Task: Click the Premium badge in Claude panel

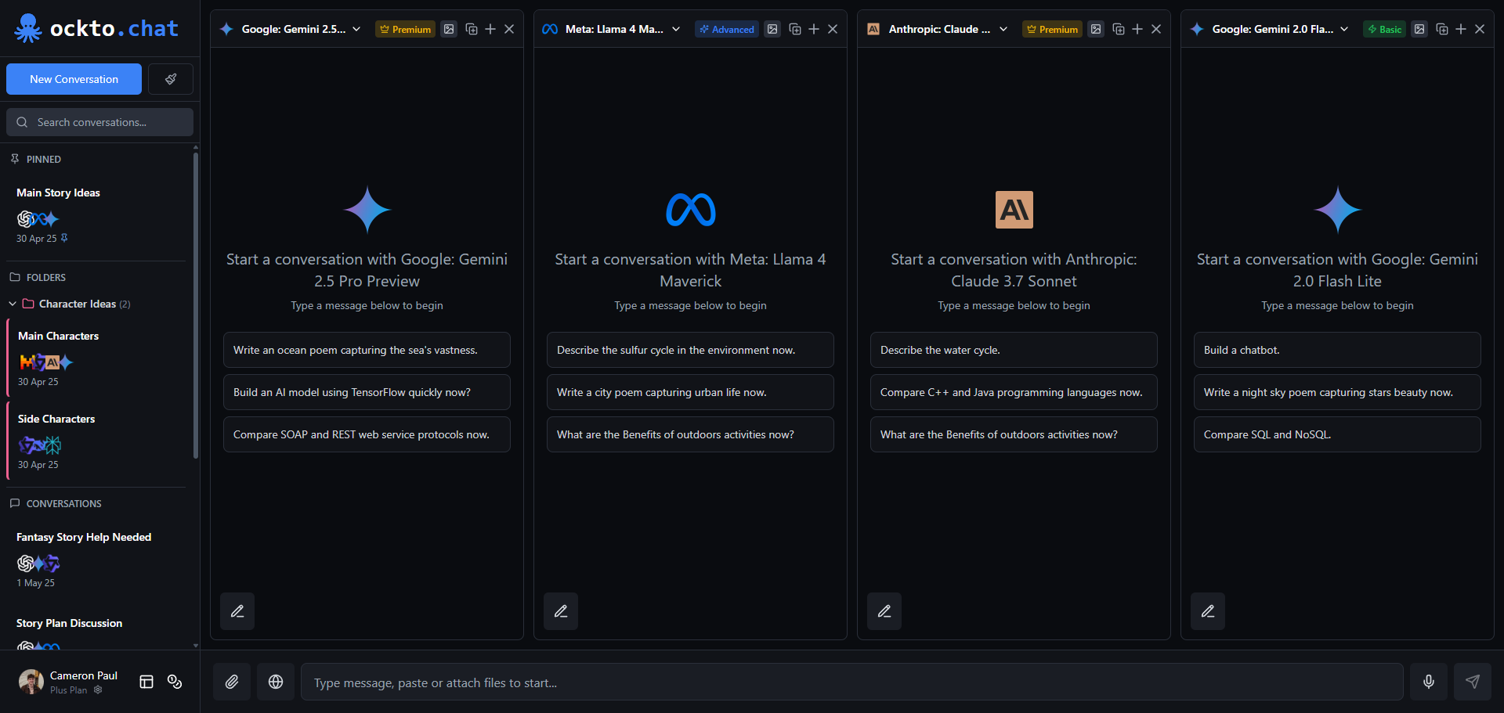Action: [x=1052, y=29]
